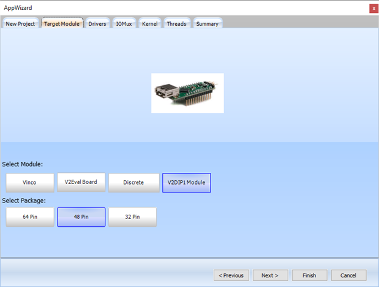Pick the 32 Pin package
This screenshot has width=379, height=287.
tap(132, 217)
